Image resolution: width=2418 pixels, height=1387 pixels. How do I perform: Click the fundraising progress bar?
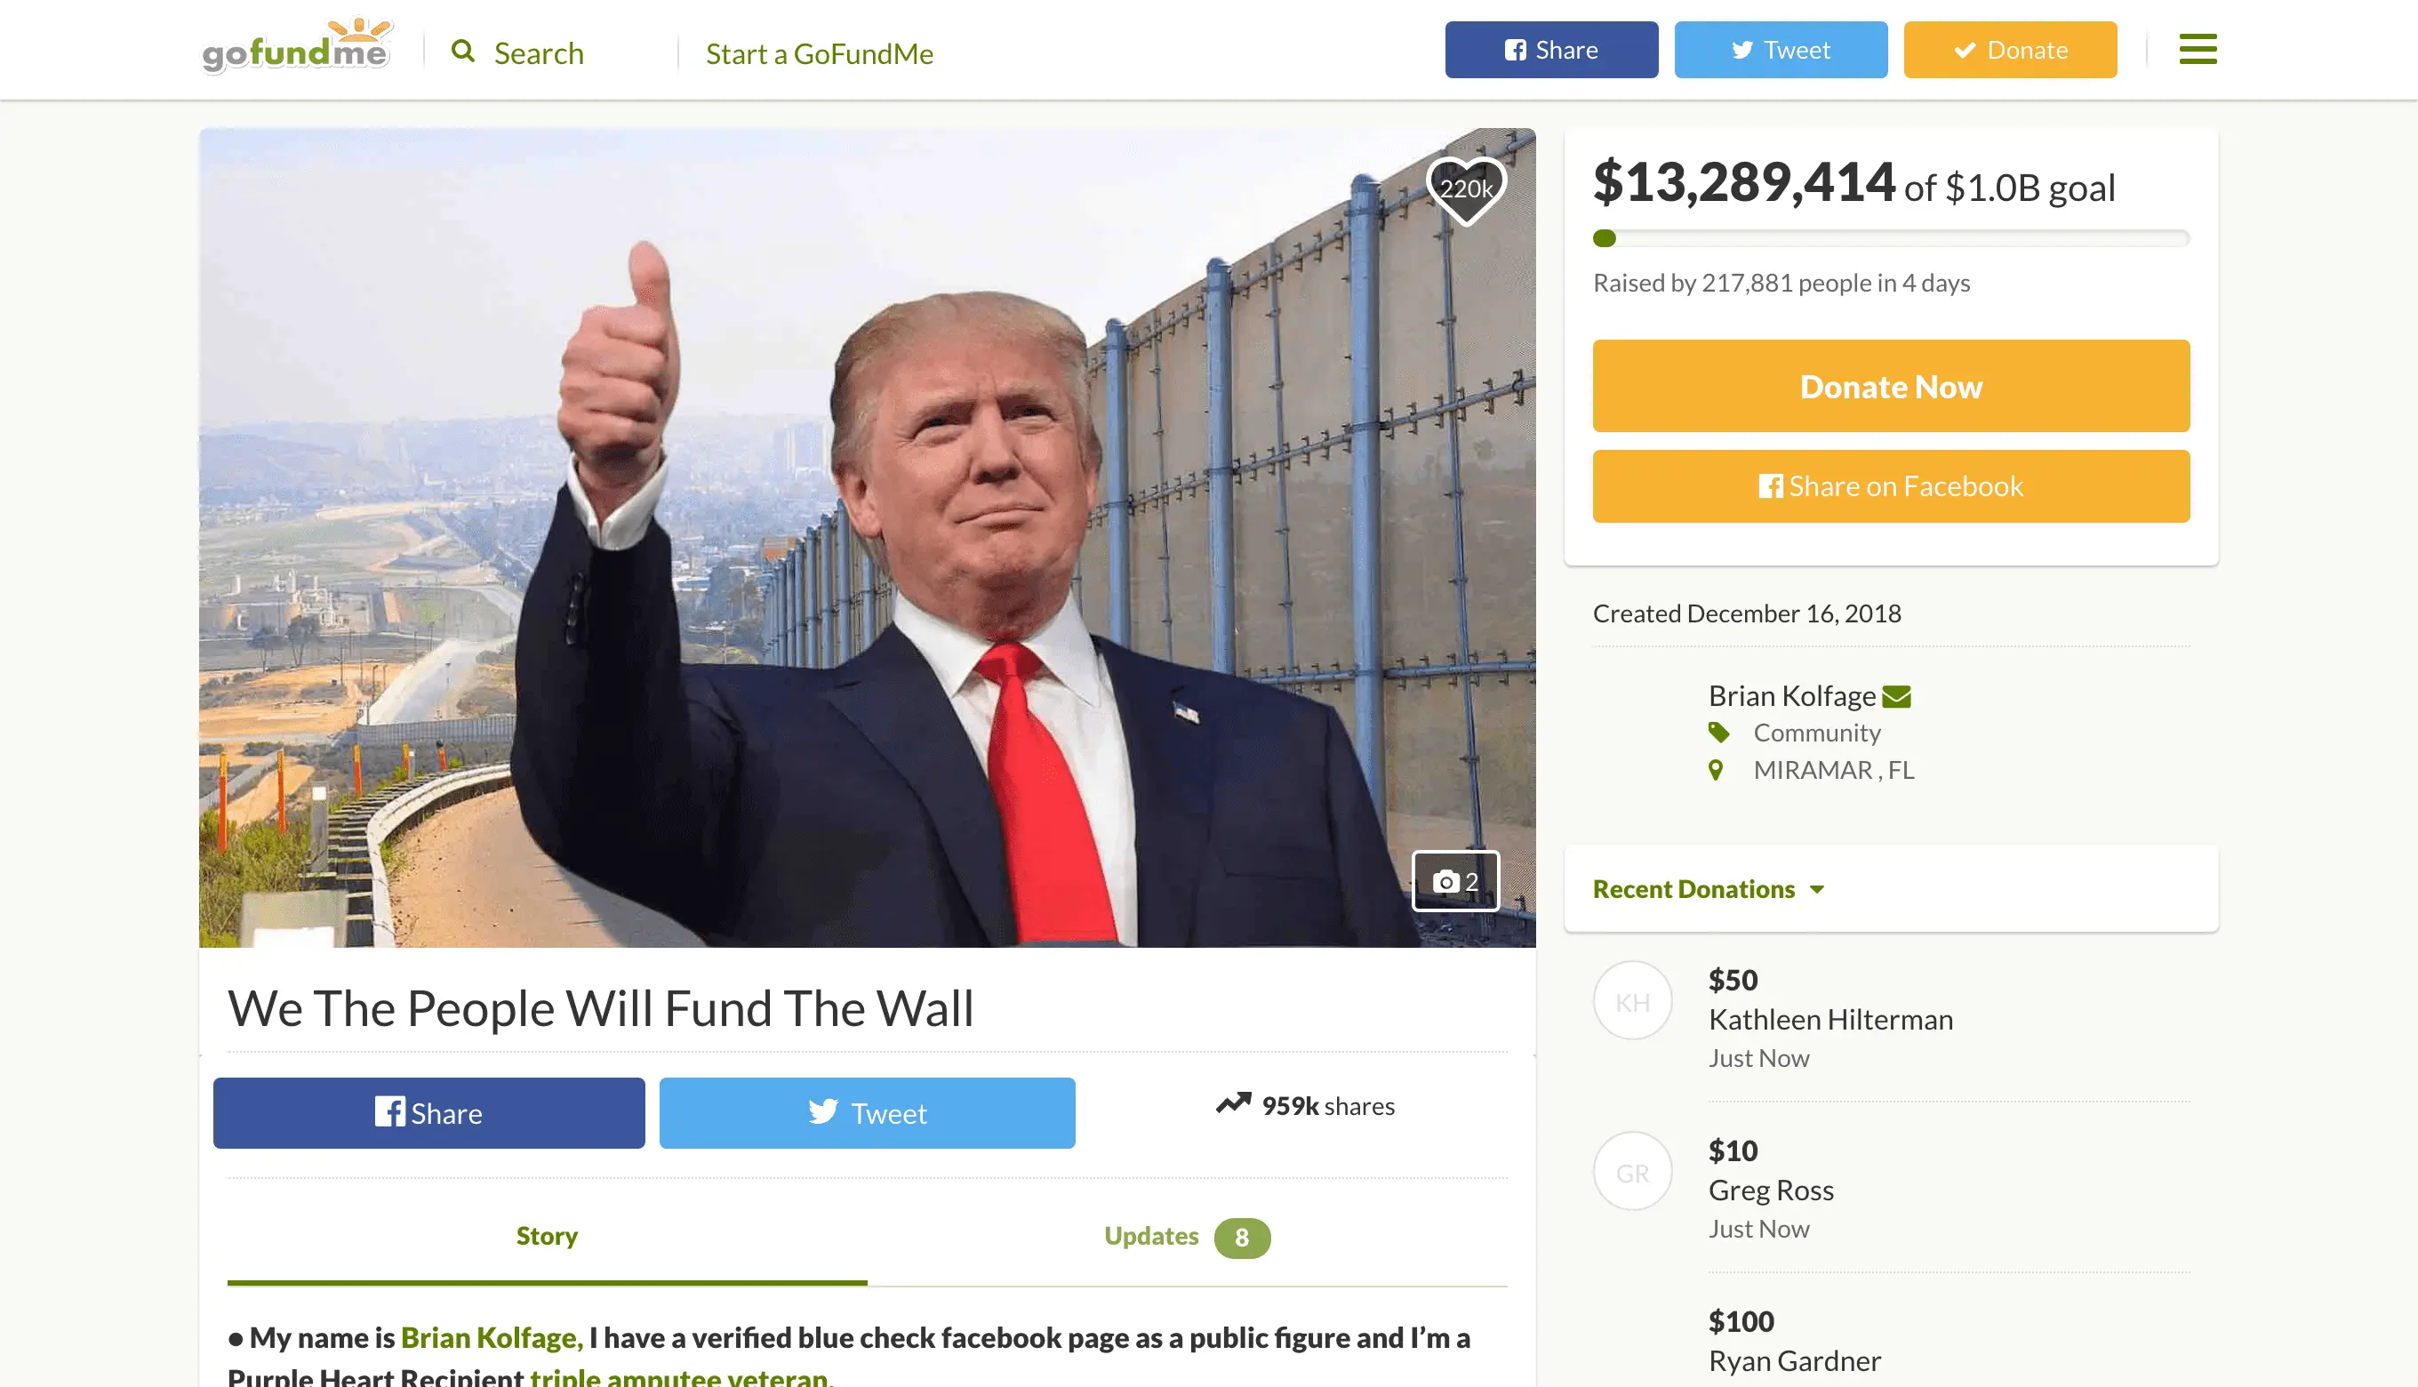click(x=1891, y=238)
